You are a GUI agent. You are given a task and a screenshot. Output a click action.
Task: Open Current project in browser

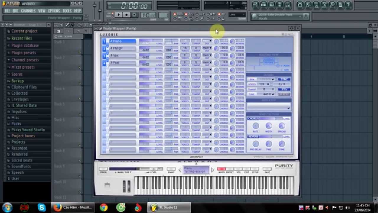click(x=24, y=31)
